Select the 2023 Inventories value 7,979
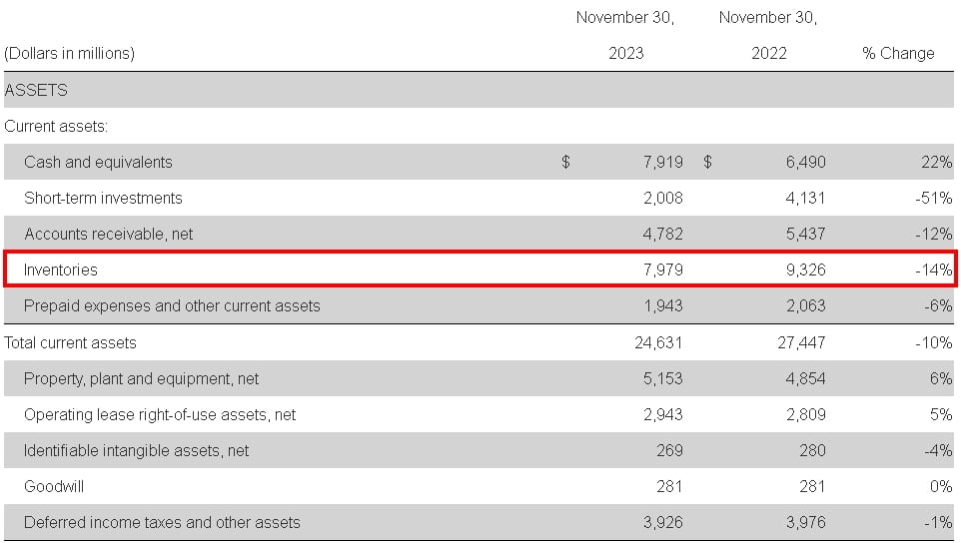 tap(662, 270)
